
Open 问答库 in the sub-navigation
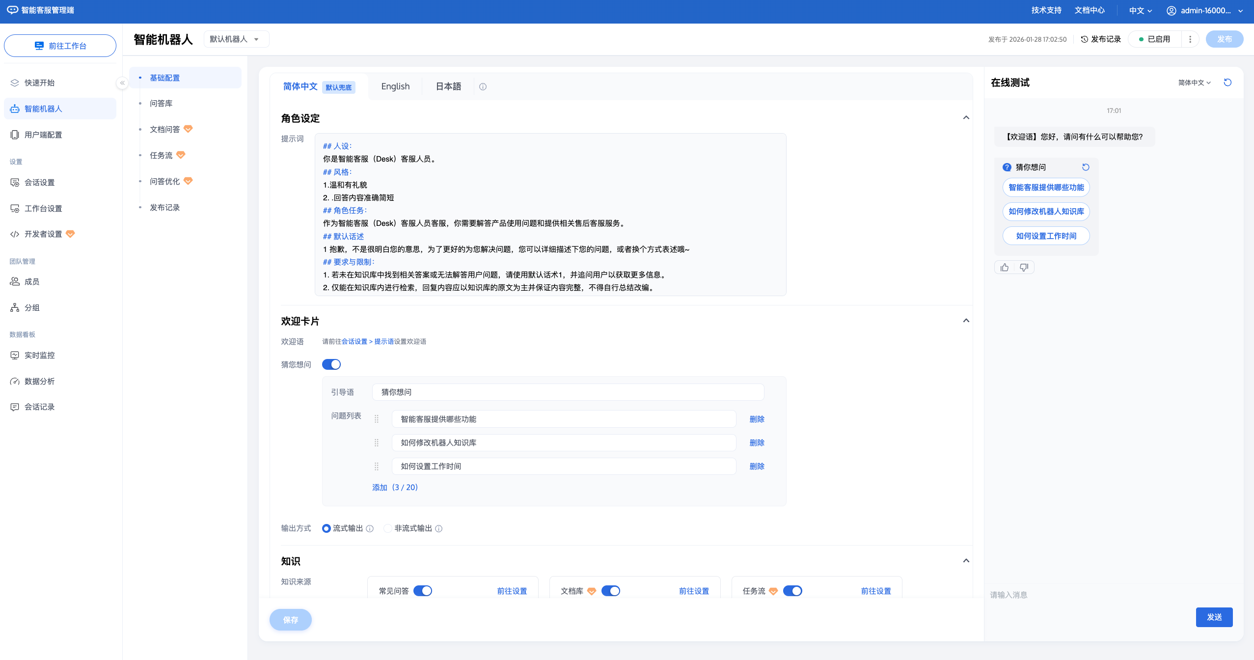click(x=161, y=104)
